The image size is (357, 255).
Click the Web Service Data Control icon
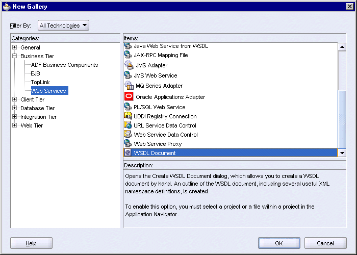pos(127,134)
